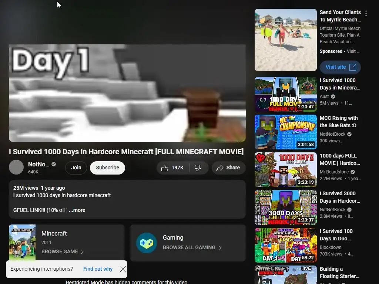Click Mr Beardstone channel name
Image resolution: width=379 pixels, height=284 pixels.
click(334, 172)
